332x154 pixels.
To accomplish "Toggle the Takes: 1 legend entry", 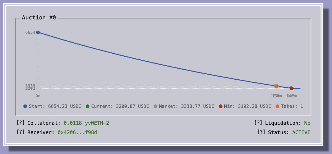I will 289,106.
